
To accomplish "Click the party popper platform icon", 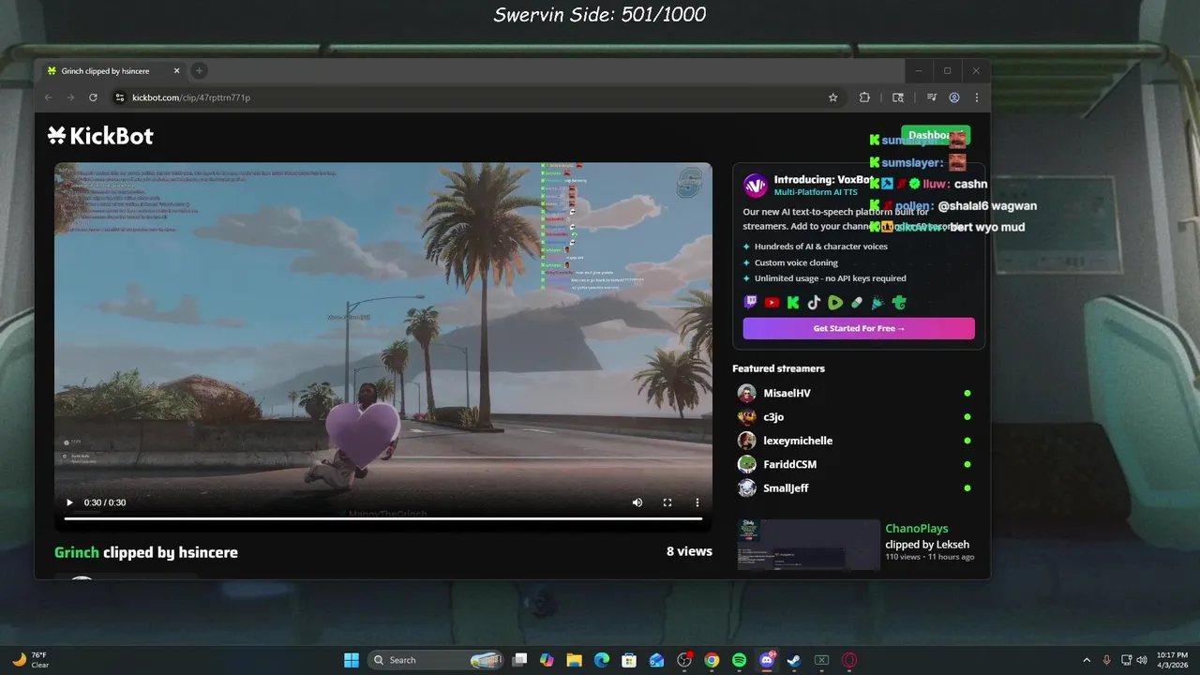I will coord(877,303).
